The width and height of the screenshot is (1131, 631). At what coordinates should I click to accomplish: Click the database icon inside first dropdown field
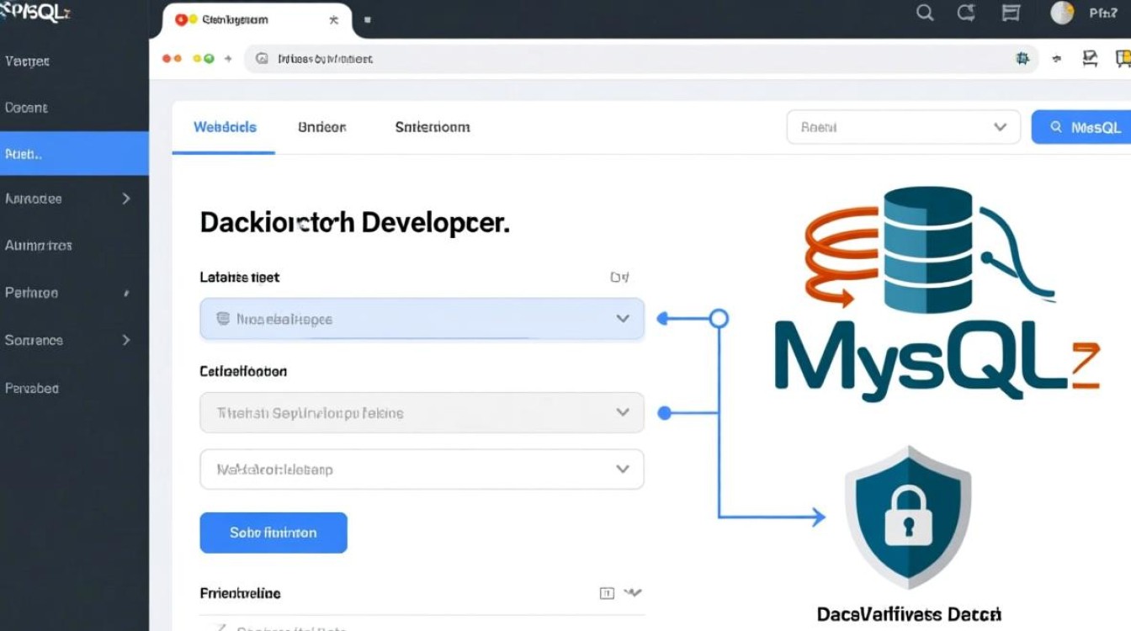pos(223,319)
